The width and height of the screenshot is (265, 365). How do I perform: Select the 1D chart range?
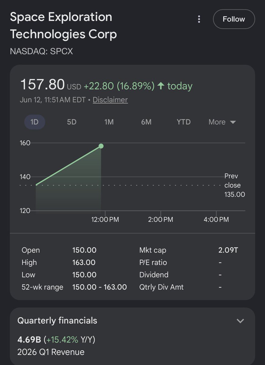tap(35, 122)
